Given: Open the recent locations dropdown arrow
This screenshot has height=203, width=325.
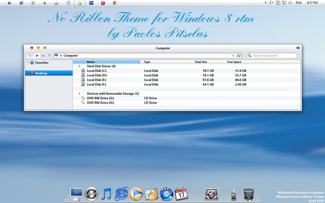Looking at the screenshot, I should [x=43, y=56].
